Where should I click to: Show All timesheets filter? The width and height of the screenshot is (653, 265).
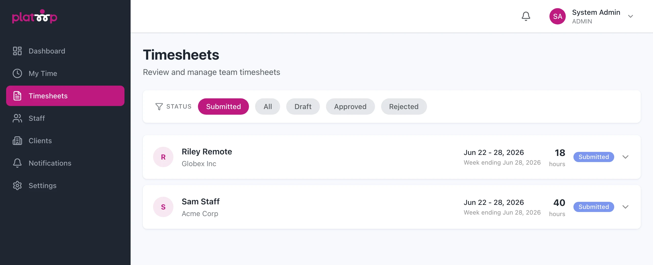(268, 107)
